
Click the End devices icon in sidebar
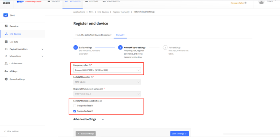[6, 34]
